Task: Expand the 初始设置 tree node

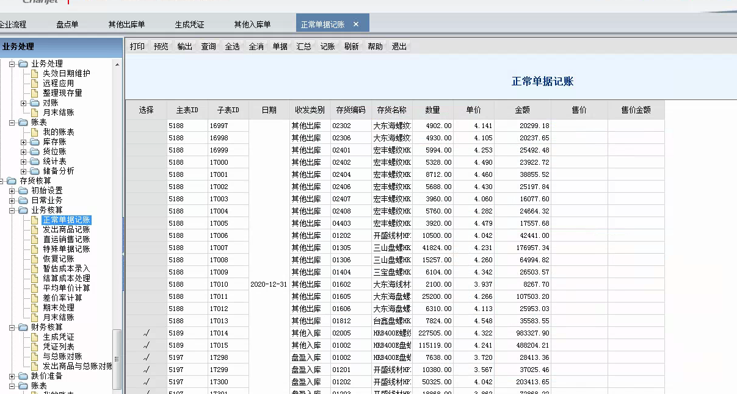Action: [x=12, y=190]
